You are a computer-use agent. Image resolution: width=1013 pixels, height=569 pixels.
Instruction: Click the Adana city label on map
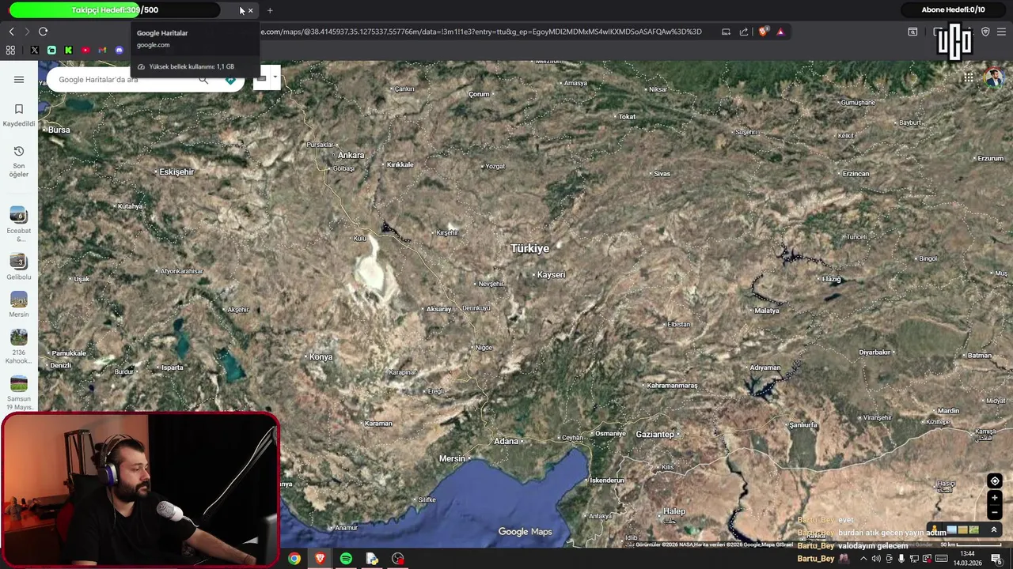pos(506,441)
